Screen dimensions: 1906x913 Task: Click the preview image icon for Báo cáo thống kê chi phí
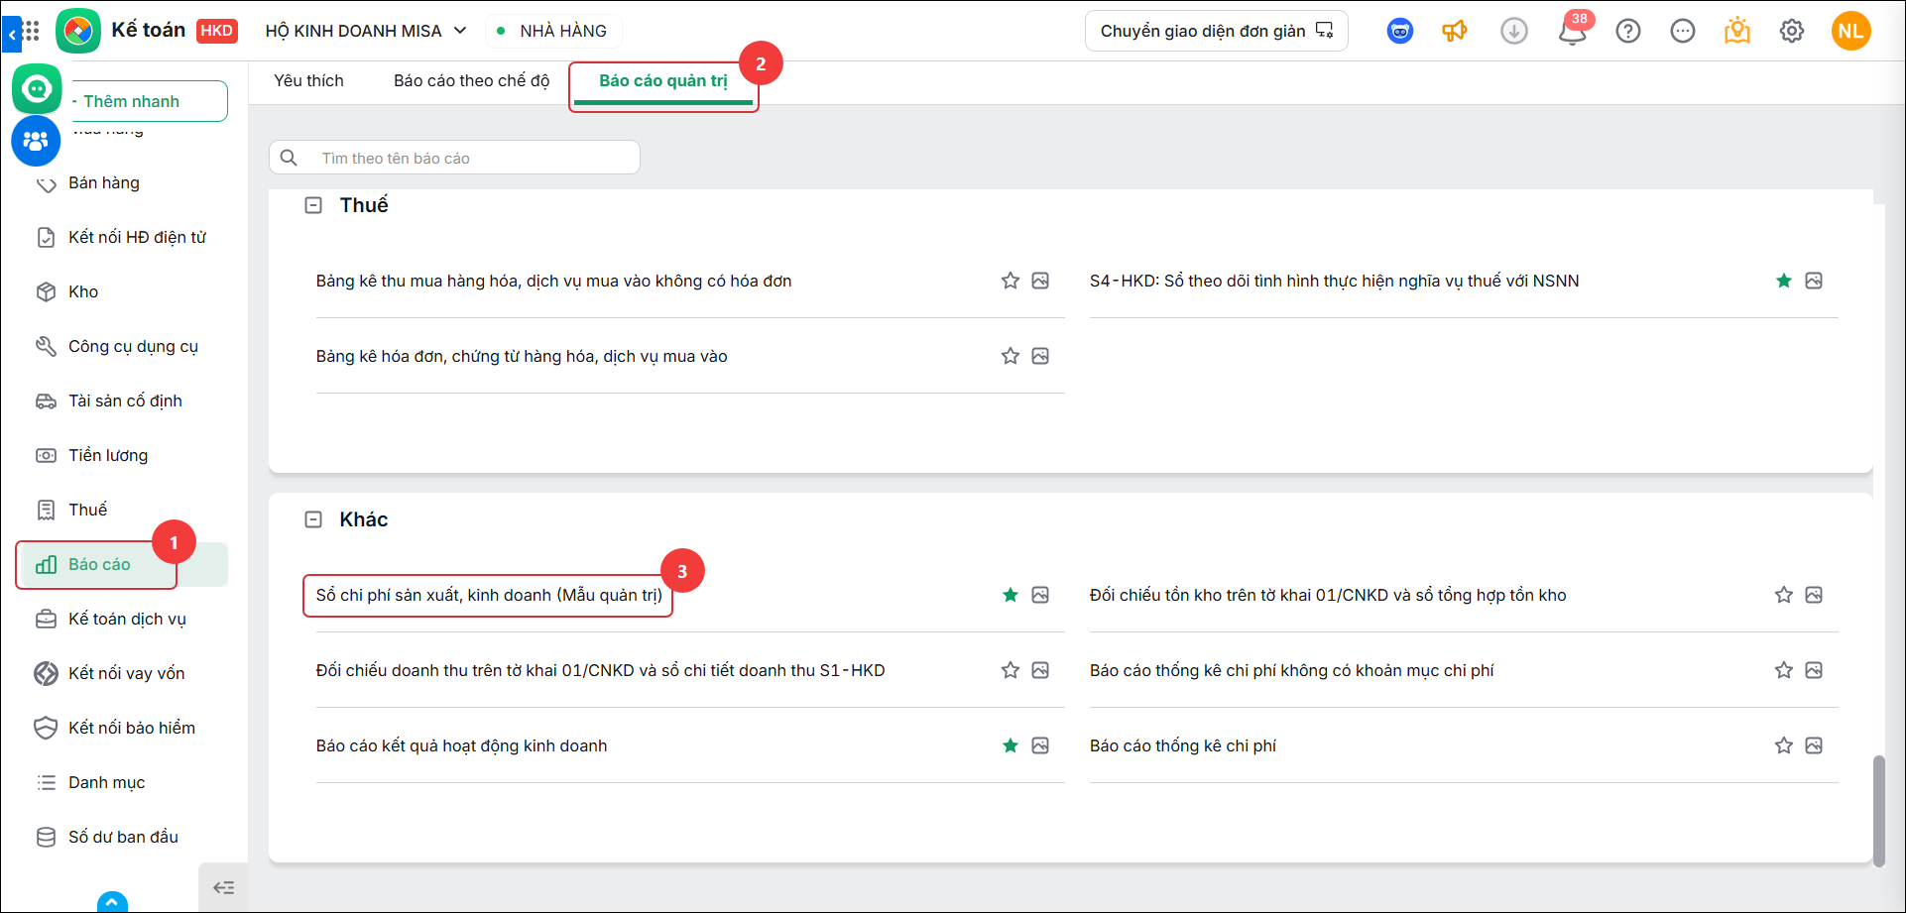[1814, 745]
